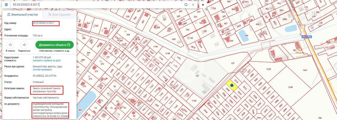
Task: Open the hamburger menu beside the search bar
Action: [x=6, y=5]
